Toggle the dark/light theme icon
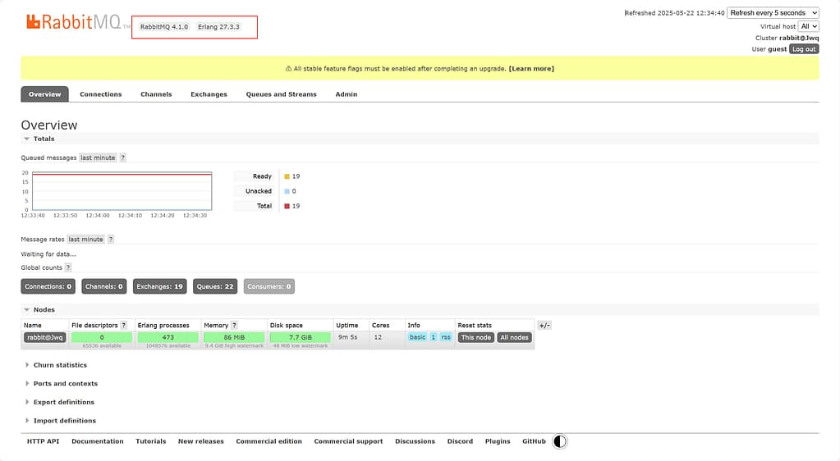 pyautogui.click(x=560, y=441)
